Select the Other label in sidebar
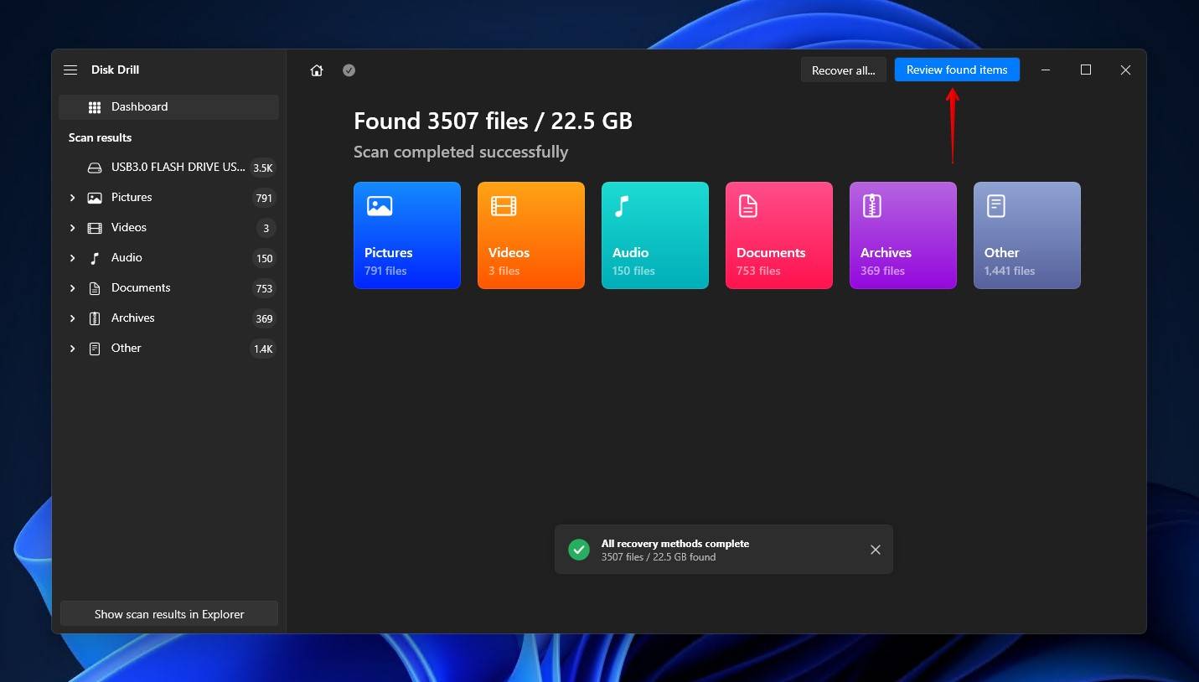This screenshot has height=682, width=1199. [127, 349]
